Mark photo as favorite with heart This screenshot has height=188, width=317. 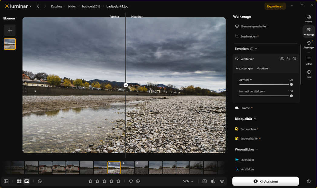(x=131, y=181)
